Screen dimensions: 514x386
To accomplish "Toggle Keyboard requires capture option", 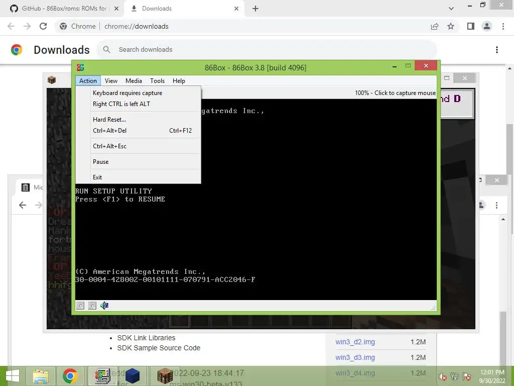I will point(138,93).
